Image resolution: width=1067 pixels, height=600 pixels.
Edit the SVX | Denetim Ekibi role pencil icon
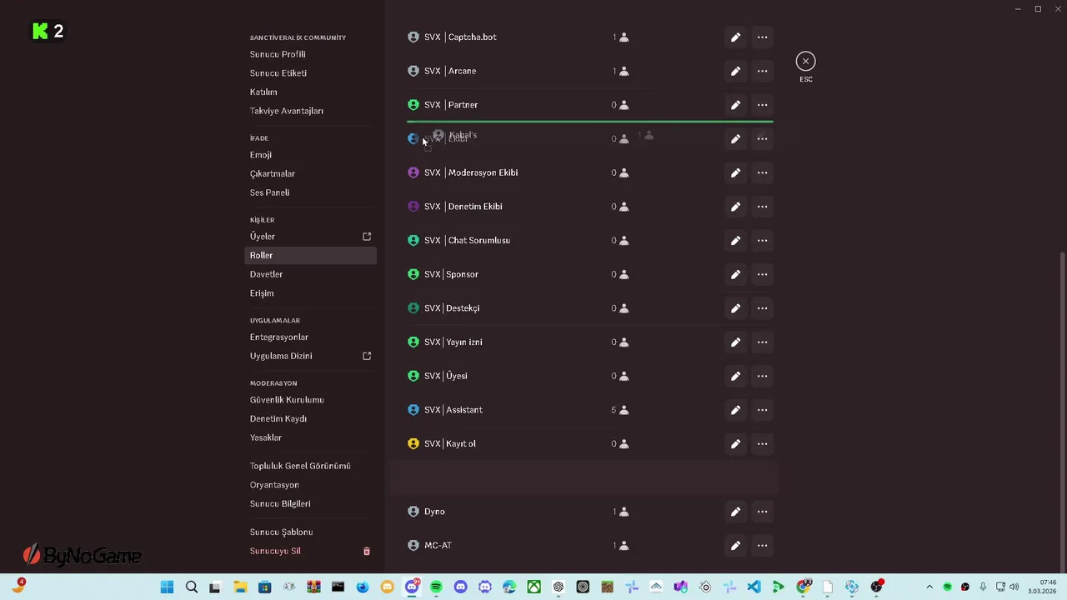735,207
